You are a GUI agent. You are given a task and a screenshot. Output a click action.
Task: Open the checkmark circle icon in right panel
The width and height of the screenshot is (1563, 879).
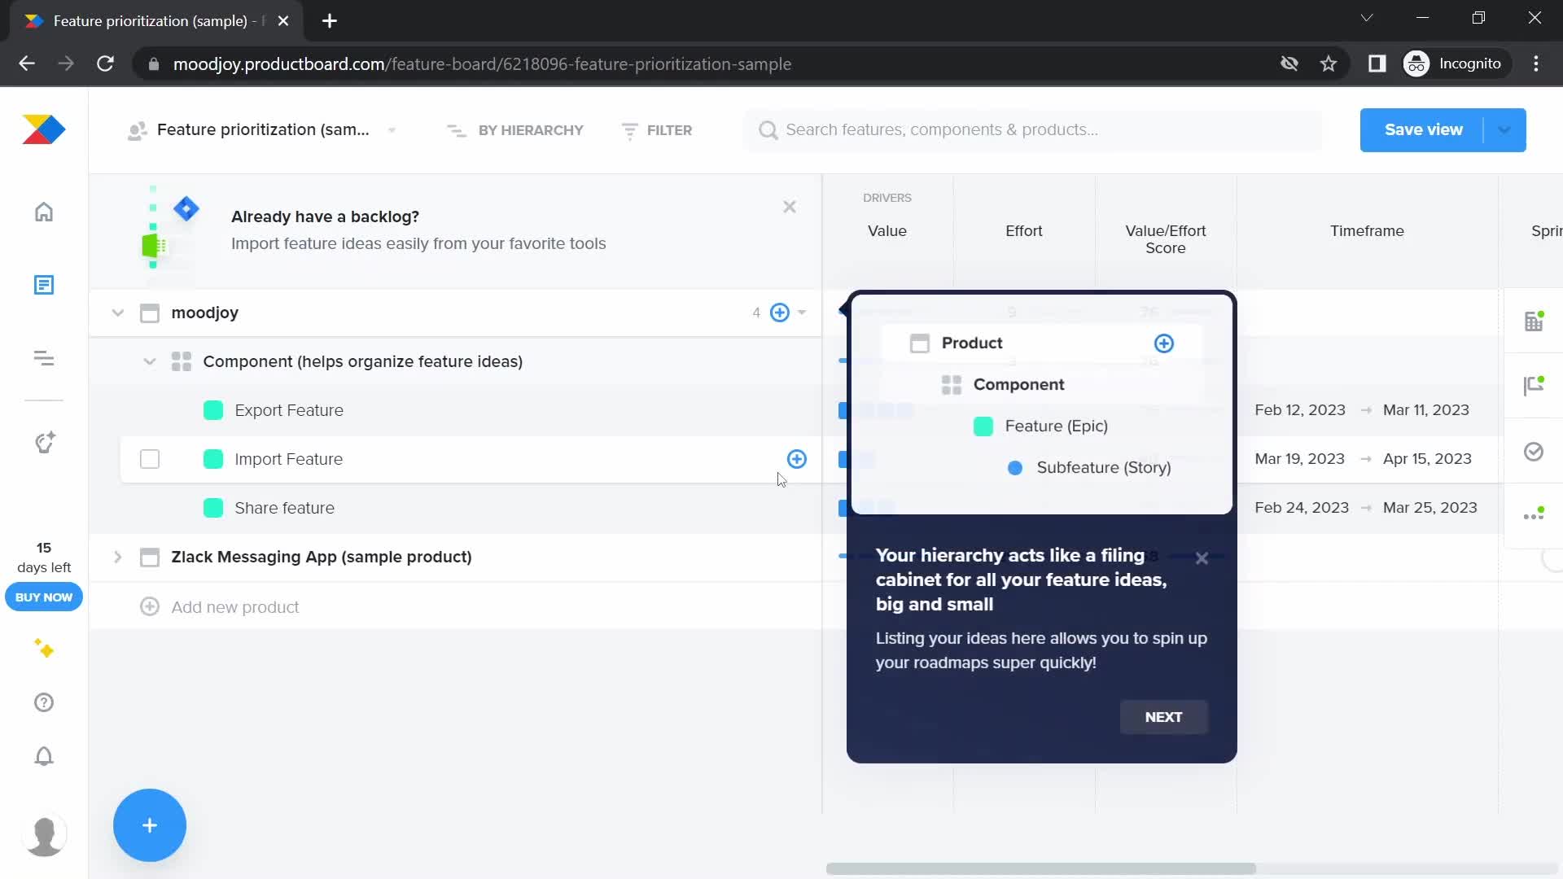(x=1534, y=452)
